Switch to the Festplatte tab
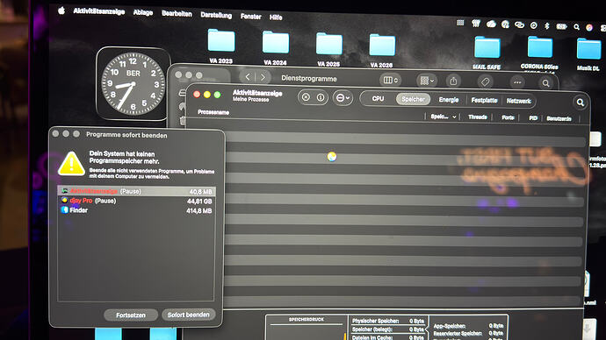Image resolution: width=606 pixels, height=340 pixels. click(484, 100)
